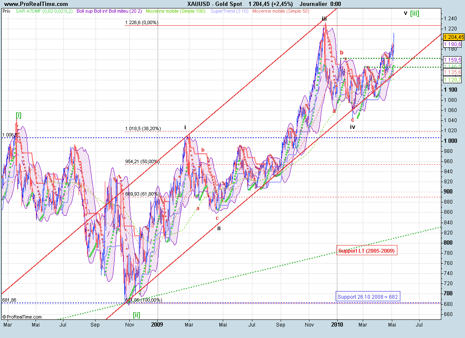Click the 2009 year on time axis
The width and height of the screenshot is (465, 338).
pyautogui.click(x=157, y=324)
